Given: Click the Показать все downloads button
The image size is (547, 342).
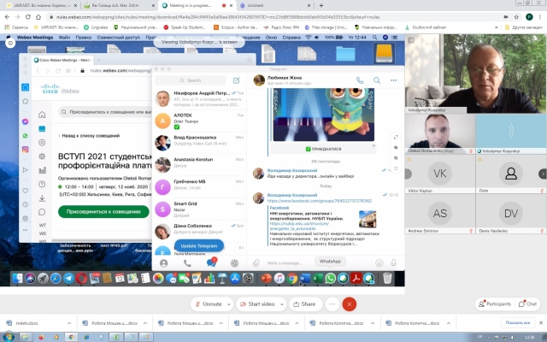Looking at the screenshot, I should [x=517, y=323].
